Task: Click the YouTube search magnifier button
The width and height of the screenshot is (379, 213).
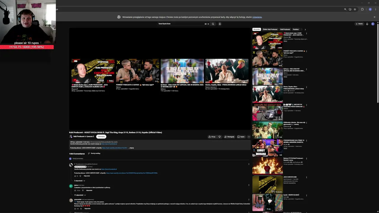Action: tap(213, 24)
